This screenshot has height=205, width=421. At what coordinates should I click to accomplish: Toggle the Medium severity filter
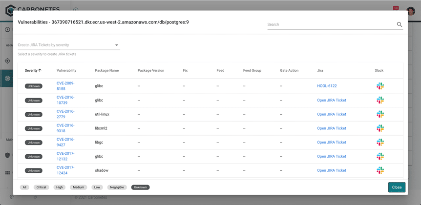click(78, 187)
